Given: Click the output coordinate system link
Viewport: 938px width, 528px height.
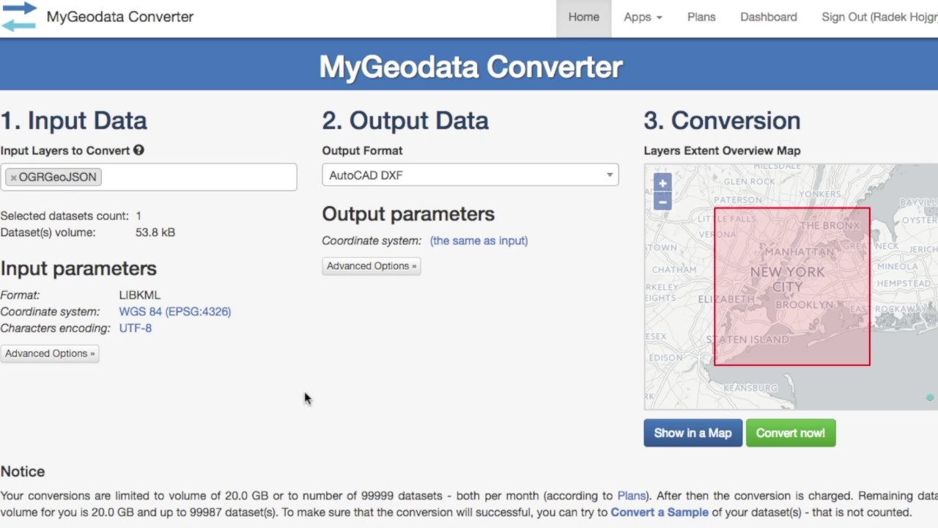Looking at the screenshot, I should [479, 241].
